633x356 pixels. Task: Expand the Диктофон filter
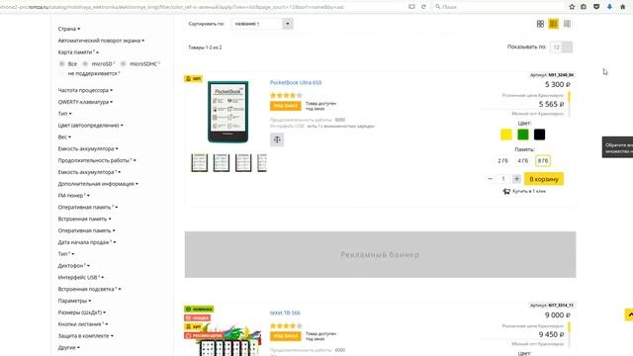(x=74, y=266)
